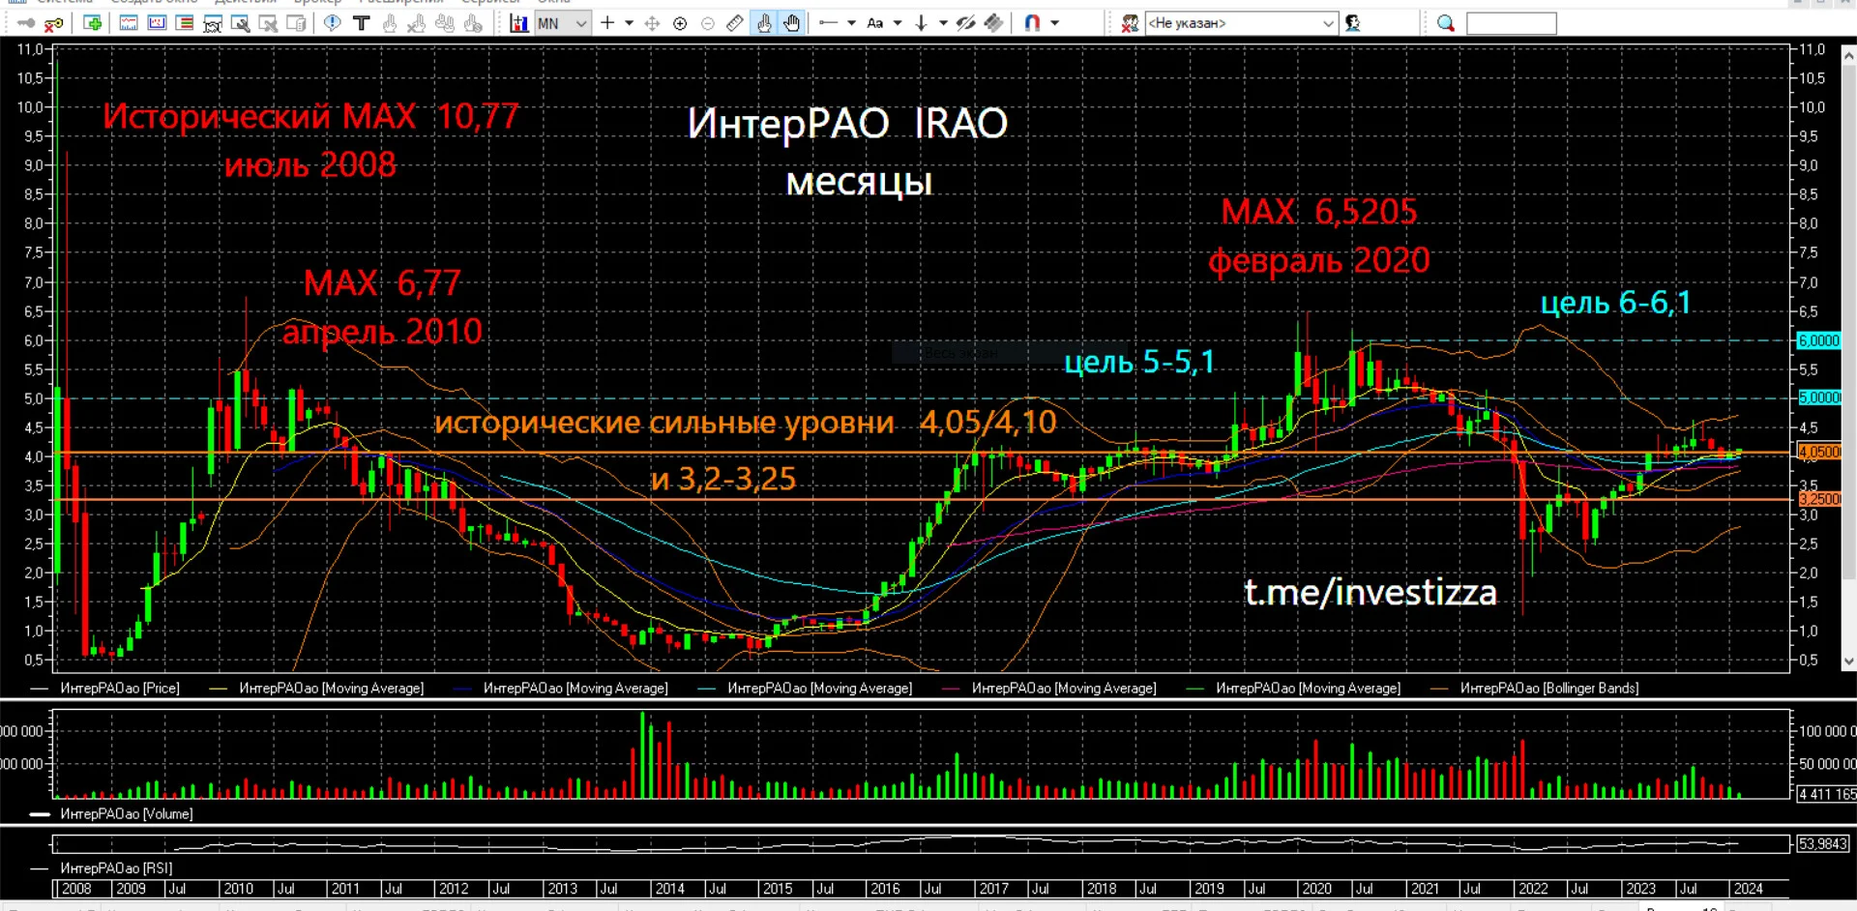Expand the arrow marker dropdown
The image size is (1857, 911).
click(943, 23)
